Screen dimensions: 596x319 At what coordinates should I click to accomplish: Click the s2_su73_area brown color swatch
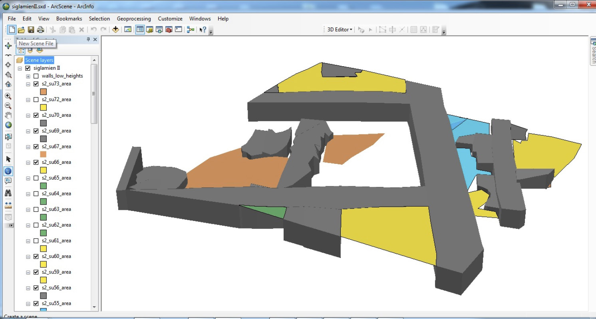coord(44,92)
